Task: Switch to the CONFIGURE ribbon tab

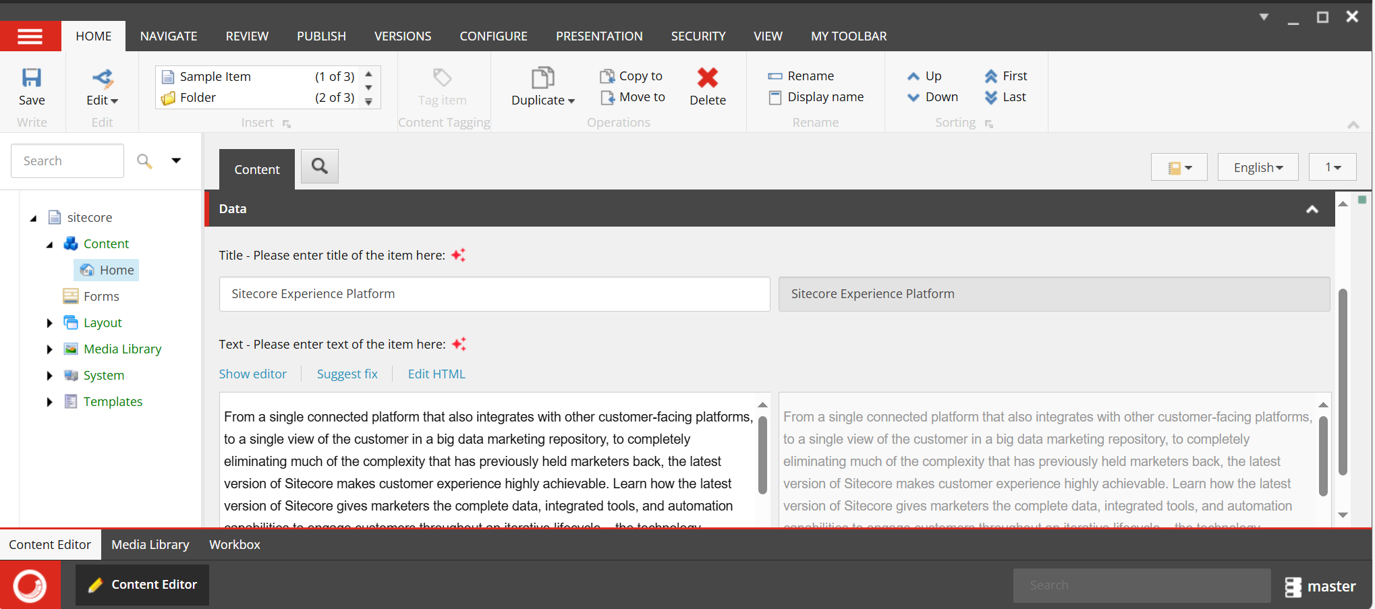Action: tap(494, 36)
